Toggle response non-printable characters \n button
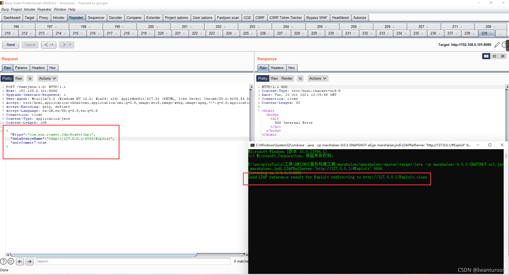The height and width of the screenshot is (275, 509). click(x=300, y=78)
